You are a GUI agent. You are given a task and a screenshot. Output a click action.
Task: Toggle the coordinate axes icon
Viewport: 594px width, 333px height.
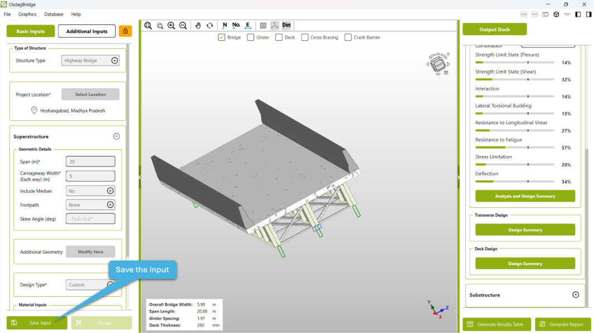click(x=275, y=26)
